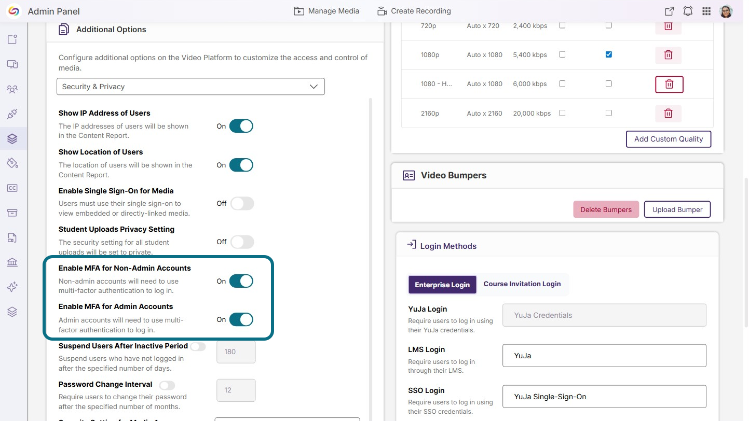
Task: Click the Delete Bumpers button
Action: (606, 209)
